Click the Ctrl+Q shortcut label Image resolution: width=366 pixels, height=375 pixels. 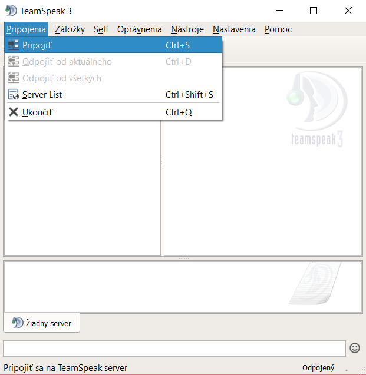tap(179, 112)
